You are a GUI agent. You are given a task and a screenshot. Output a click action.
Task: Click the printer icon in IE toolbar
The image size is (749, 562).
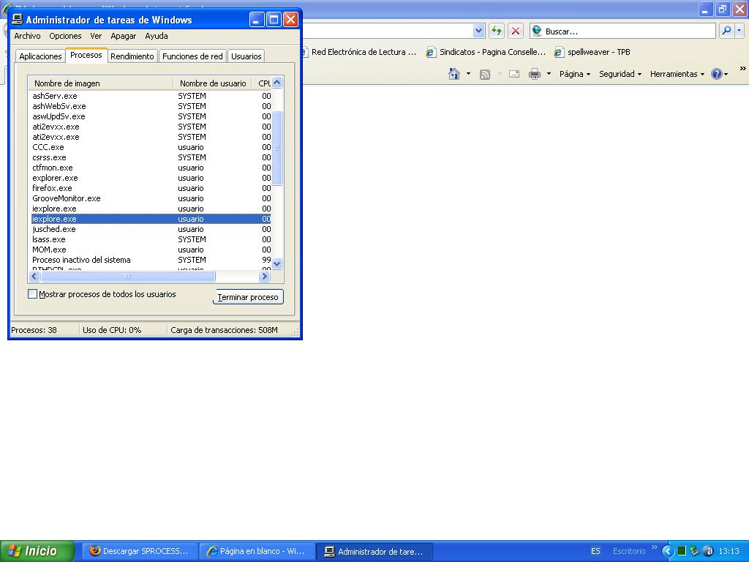coord(535,74)
